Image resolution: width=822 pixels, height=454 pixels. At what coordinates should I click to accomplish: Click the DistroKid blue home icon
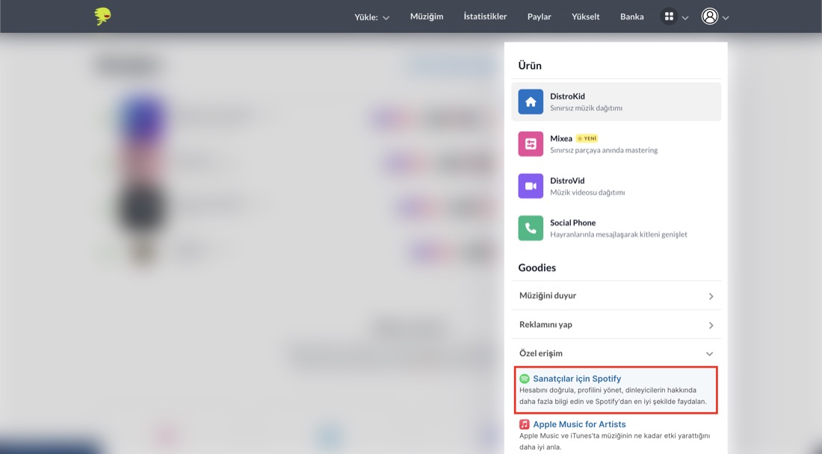[531, 102]
